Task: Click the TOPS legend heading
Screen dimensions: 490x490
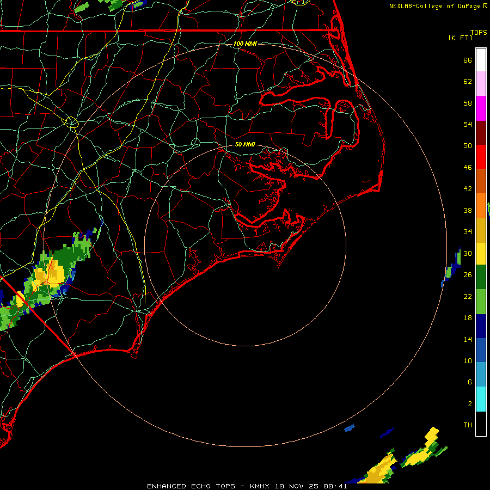Action: pyautogui.click(x=479, y=32)
